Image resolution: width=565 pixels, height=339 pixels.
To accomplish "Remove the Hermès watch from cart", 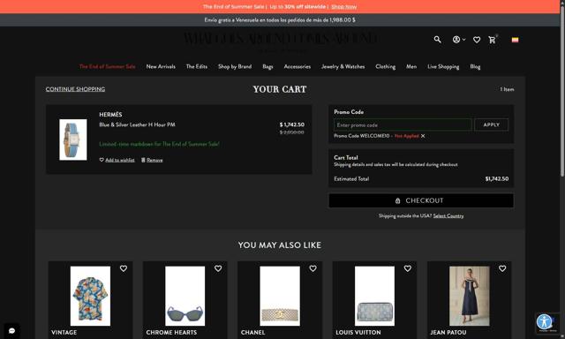I will coord(154,160).
